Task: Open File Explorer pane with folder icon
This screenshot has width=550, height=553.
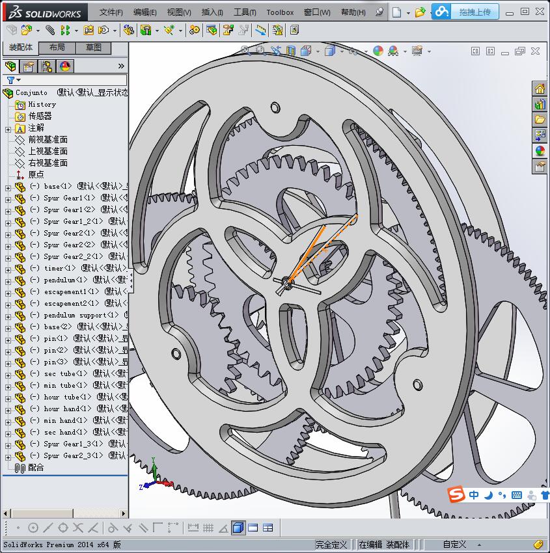Action: pyautogui.click(x=540, y=120)
